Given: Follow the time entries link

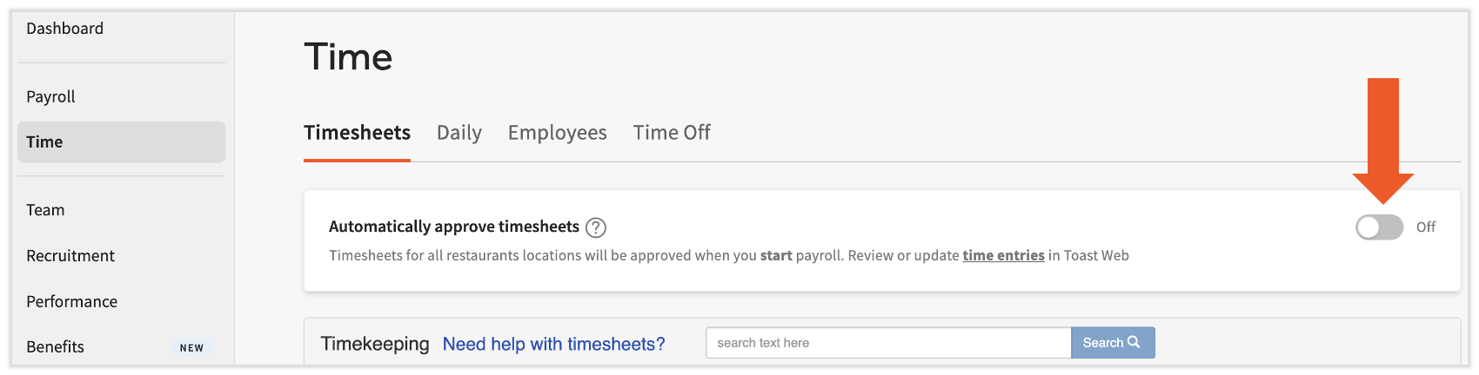Looking at the screenshot, I should click(1003, 255).
